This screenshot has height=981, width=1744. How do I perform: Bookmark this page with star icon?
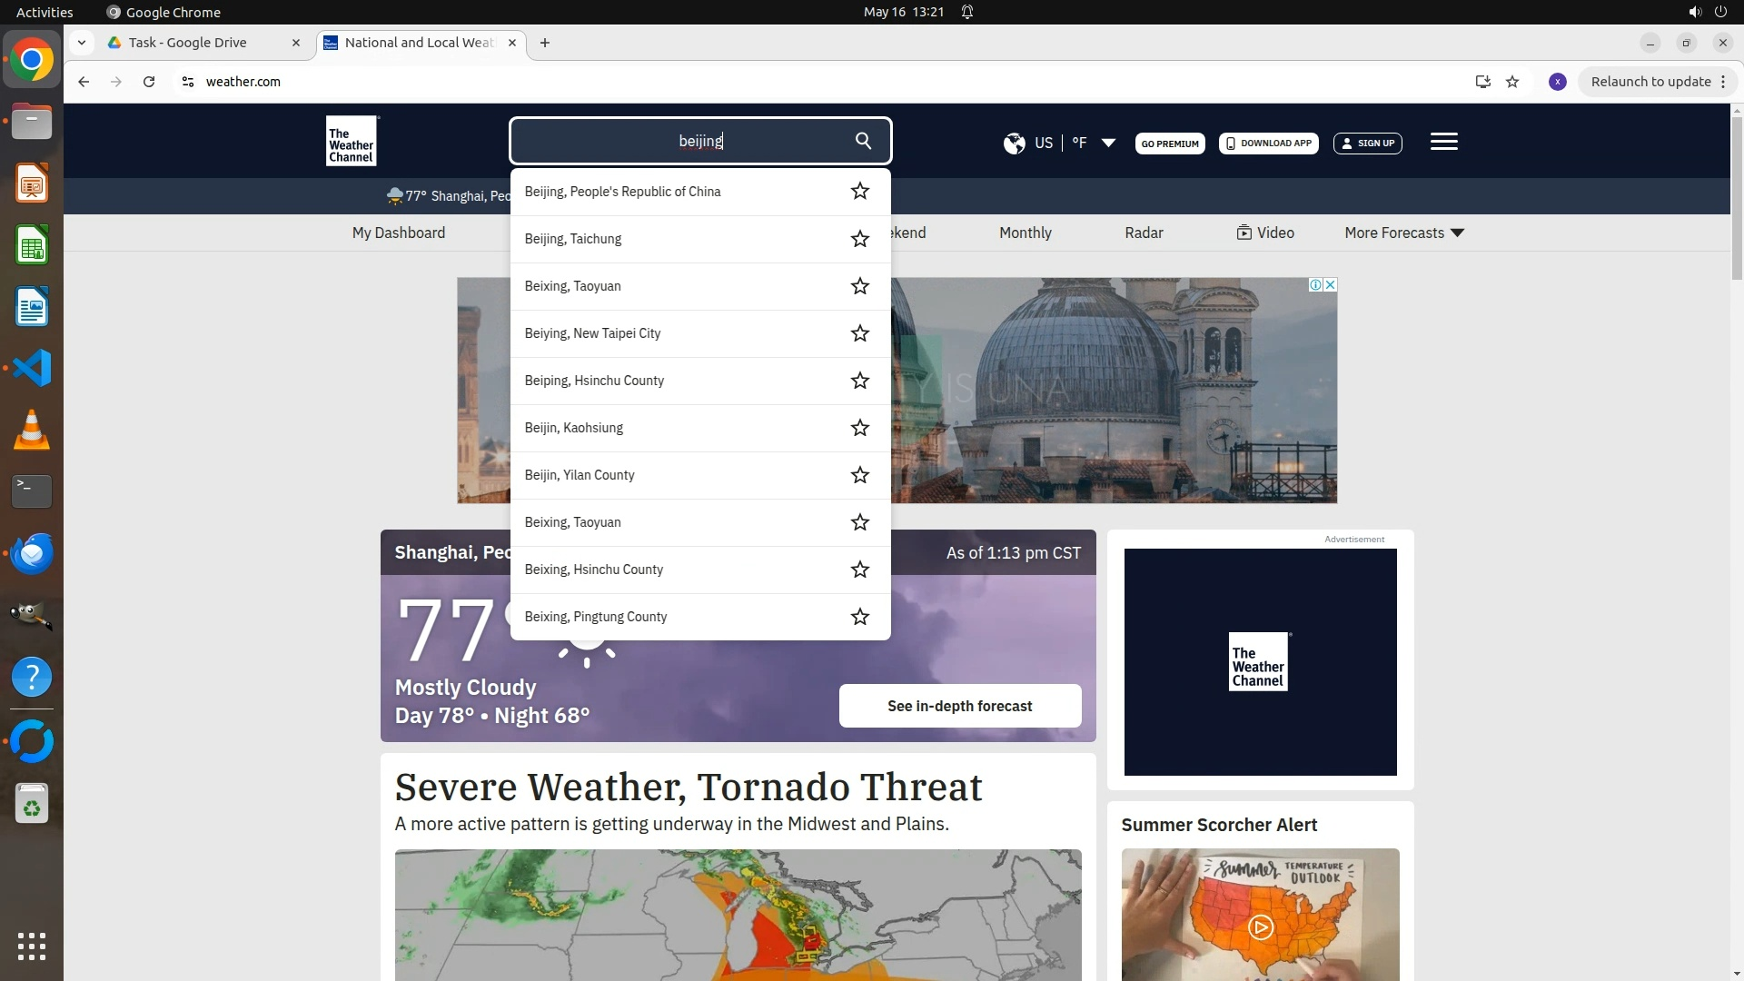coord(1512,82)
